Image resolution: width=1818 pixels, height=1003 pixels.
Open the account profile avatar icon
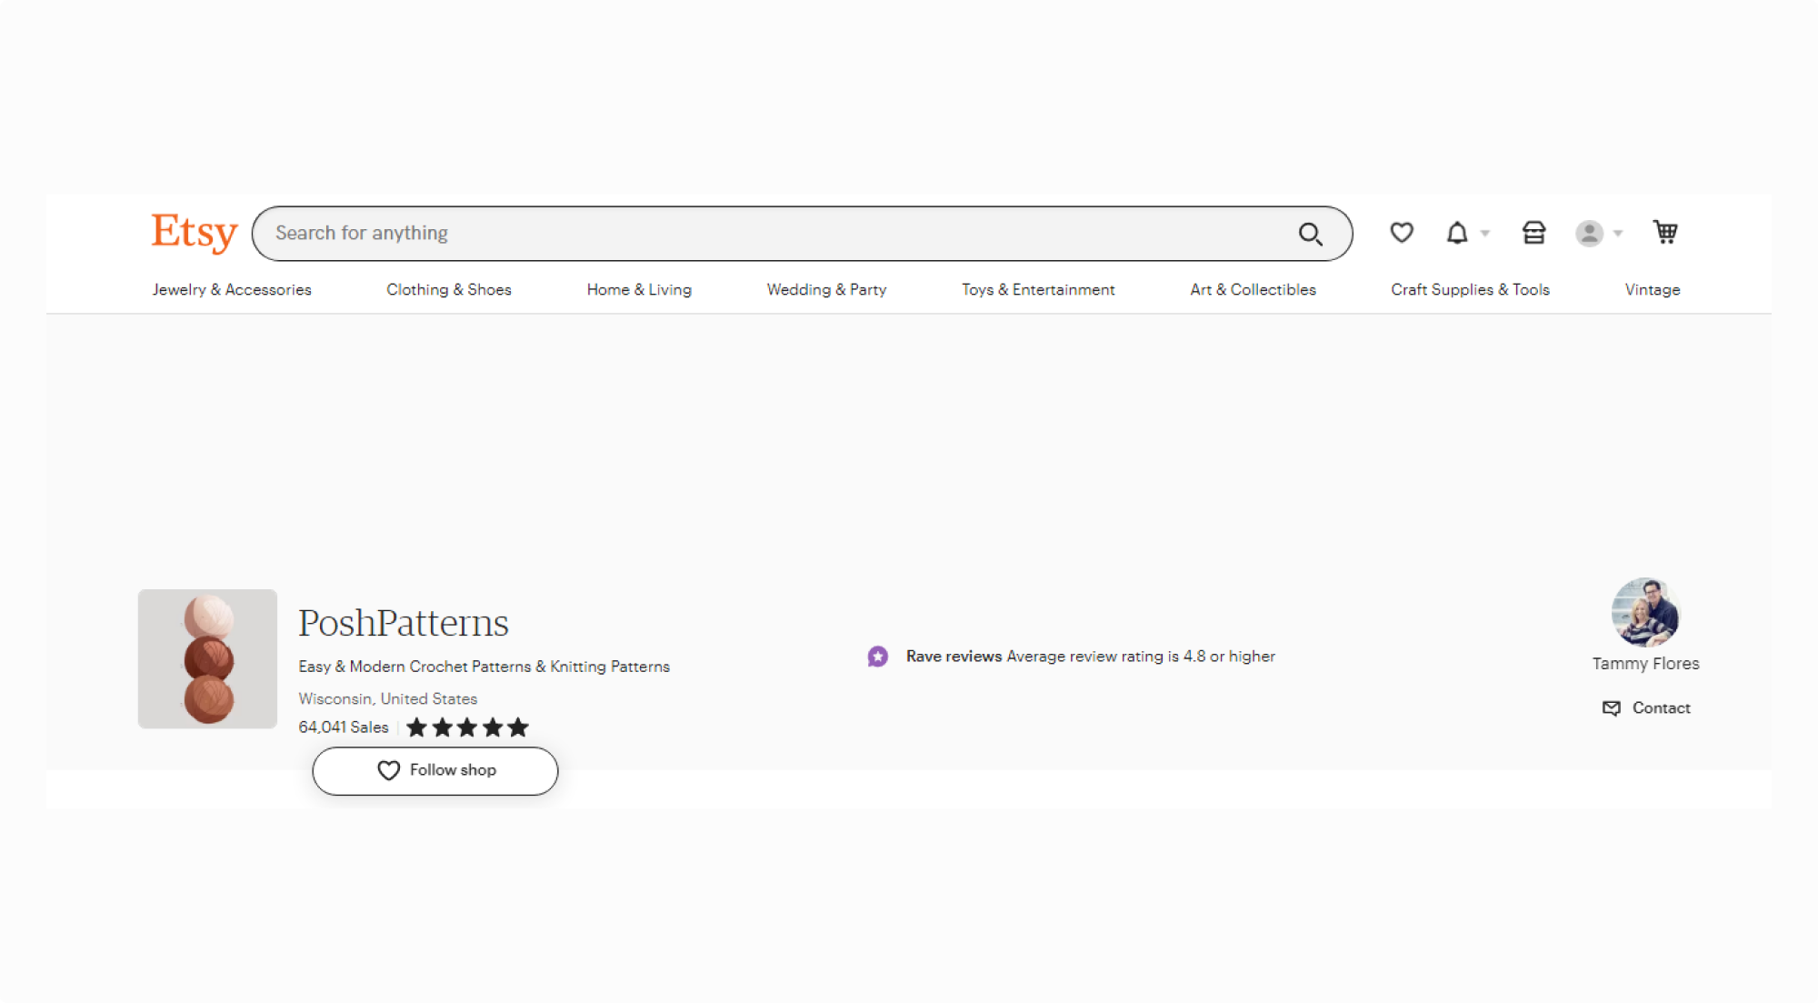[1589, 234]
